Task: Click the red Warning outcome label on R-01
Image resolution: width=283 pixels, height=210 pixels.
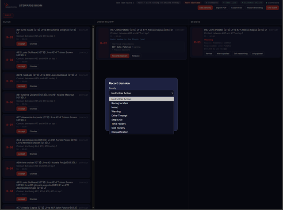Action: point(208,40)
